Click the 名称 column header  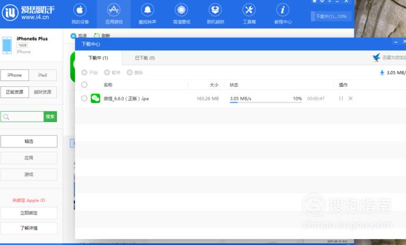[x=108, y=85]
